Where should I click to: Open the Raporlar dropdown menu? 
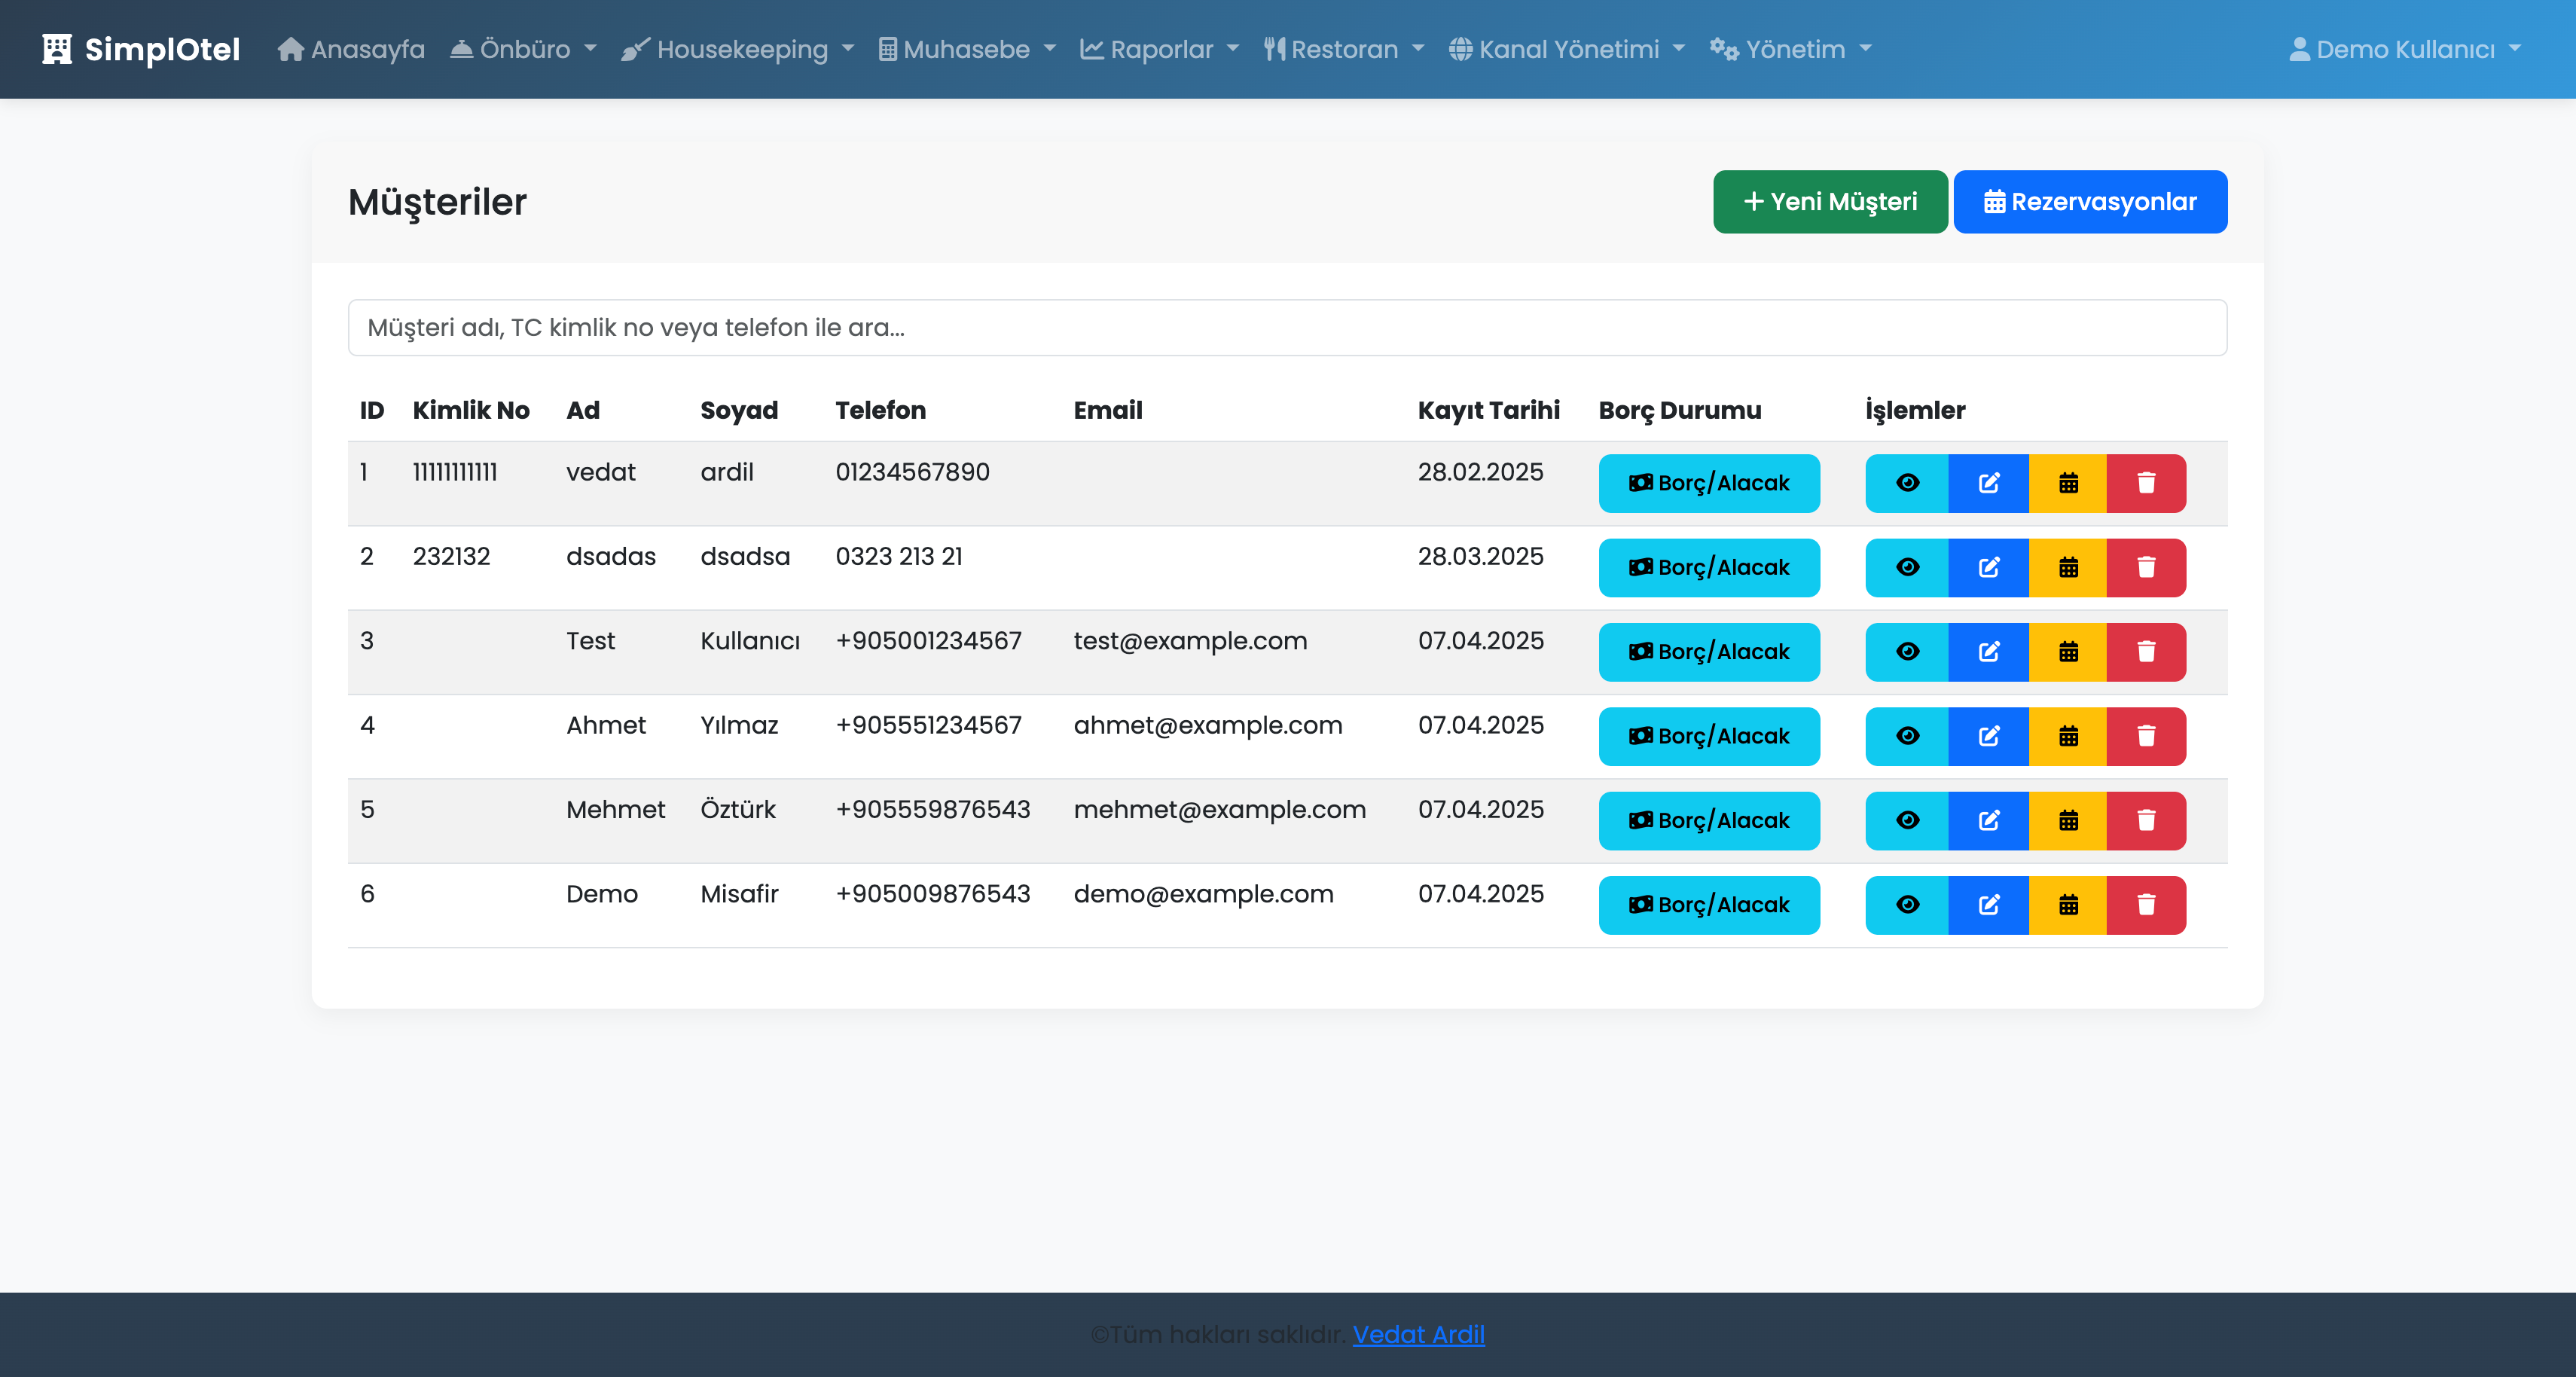[x=1159, y=49]
